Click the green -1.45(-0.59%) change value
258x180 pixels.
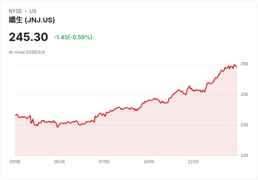point(73,37)
